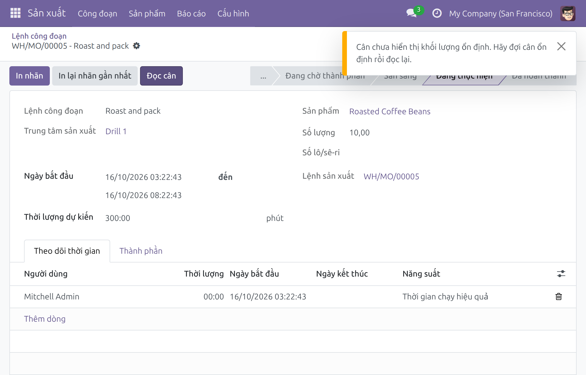Screen dimensions: 586x375
Task: Dismiss the scale weight warning notification
Action: click(561, 46)
